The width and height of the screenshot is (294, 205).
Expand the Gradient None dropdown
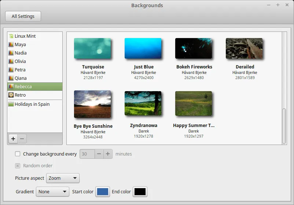52,192
